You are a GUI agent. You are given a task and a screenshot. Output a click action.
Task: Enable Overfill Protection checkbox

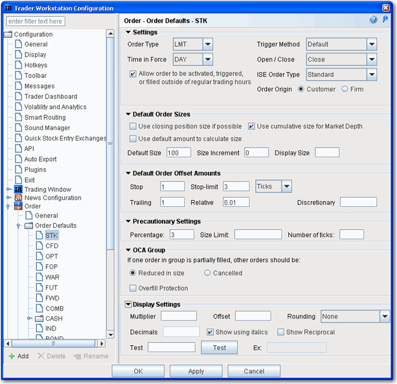pyautogui.click(x=133, y=288)
